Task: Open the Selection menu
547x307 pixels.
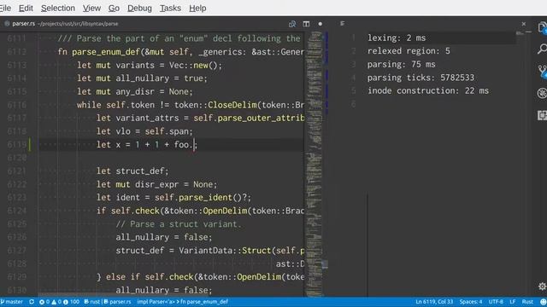Action: [x=58, y=8]
